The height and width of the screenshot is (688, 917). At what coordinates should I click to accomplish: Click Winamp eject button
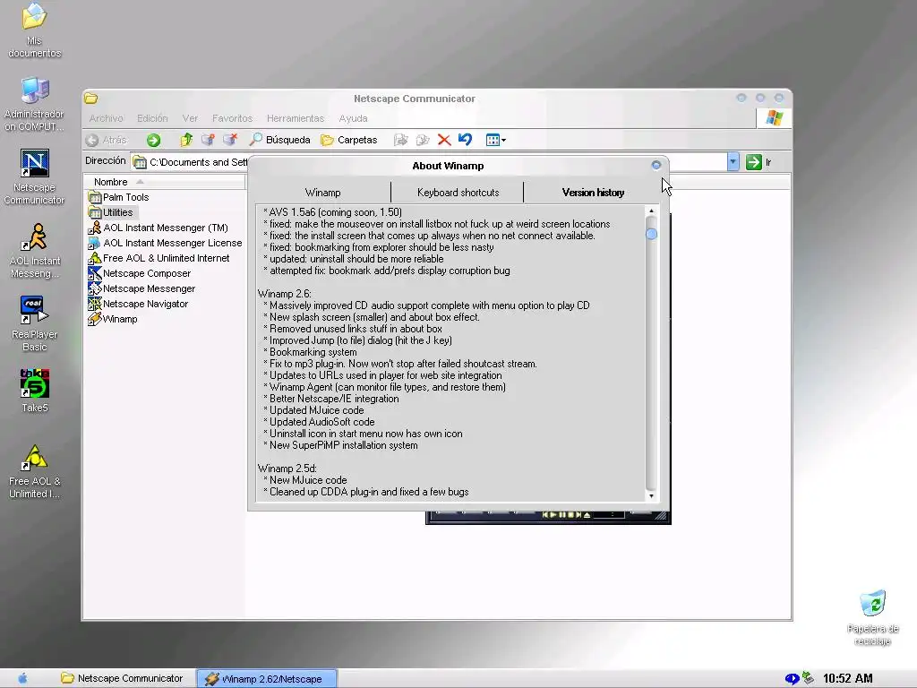pyautogui.click(x=587, y=515)
